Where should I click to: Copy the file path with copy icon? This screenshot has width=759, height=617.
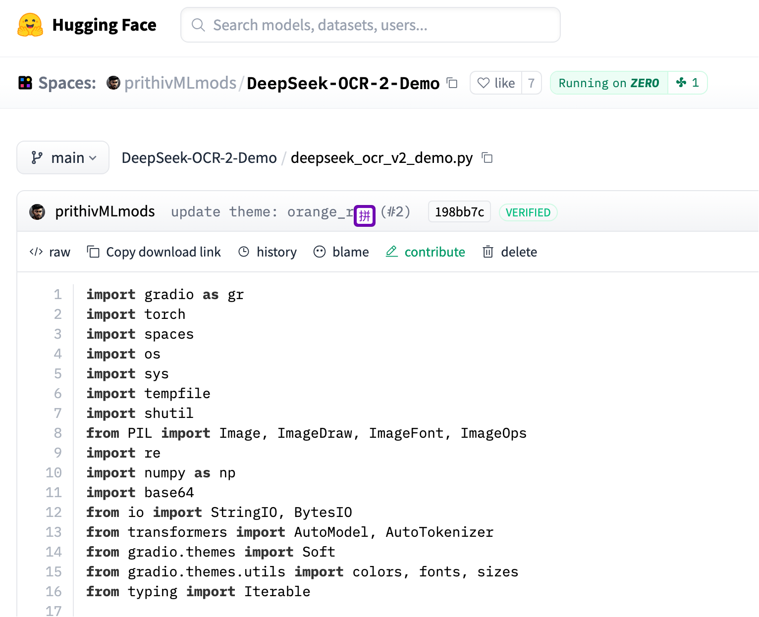(x=488, y=157)
